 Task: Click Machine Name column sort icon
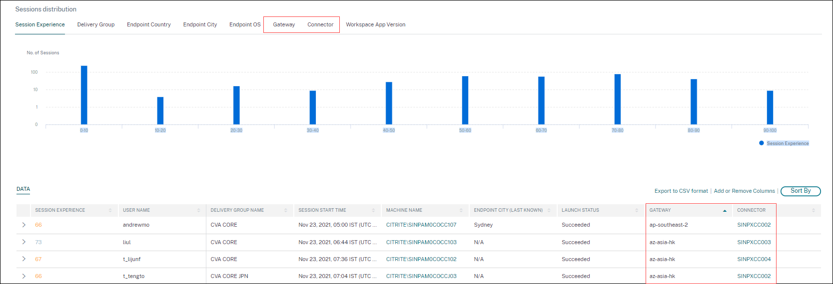pyautogui.click(x=461, y=210)
